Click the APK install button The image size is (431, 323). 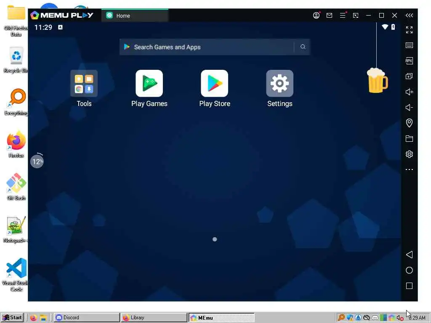coord(409,61)
